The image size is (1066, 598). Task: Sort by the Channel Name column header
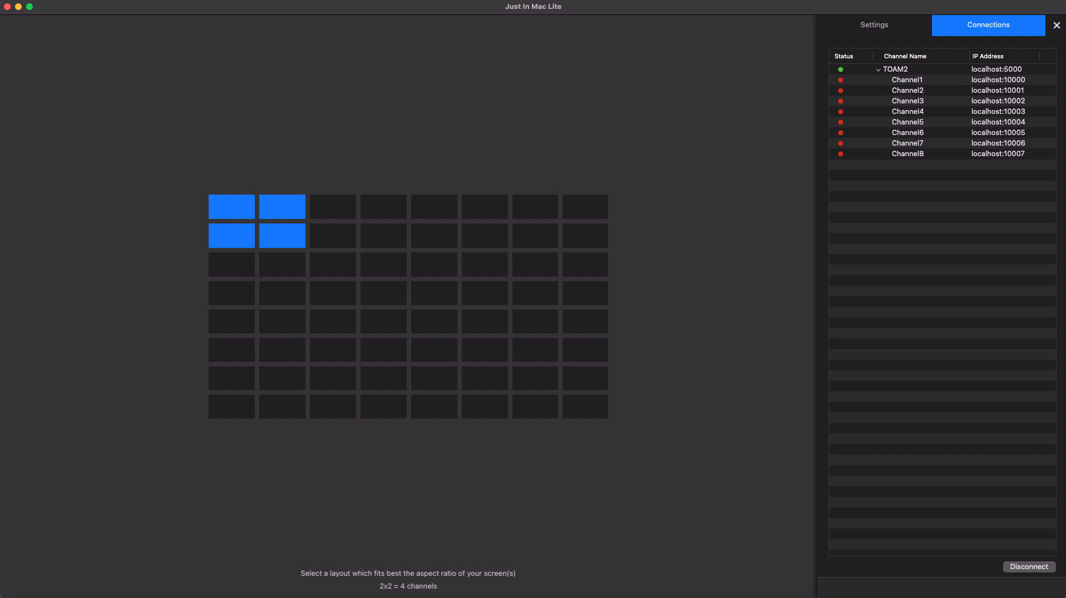click(905, 56)
